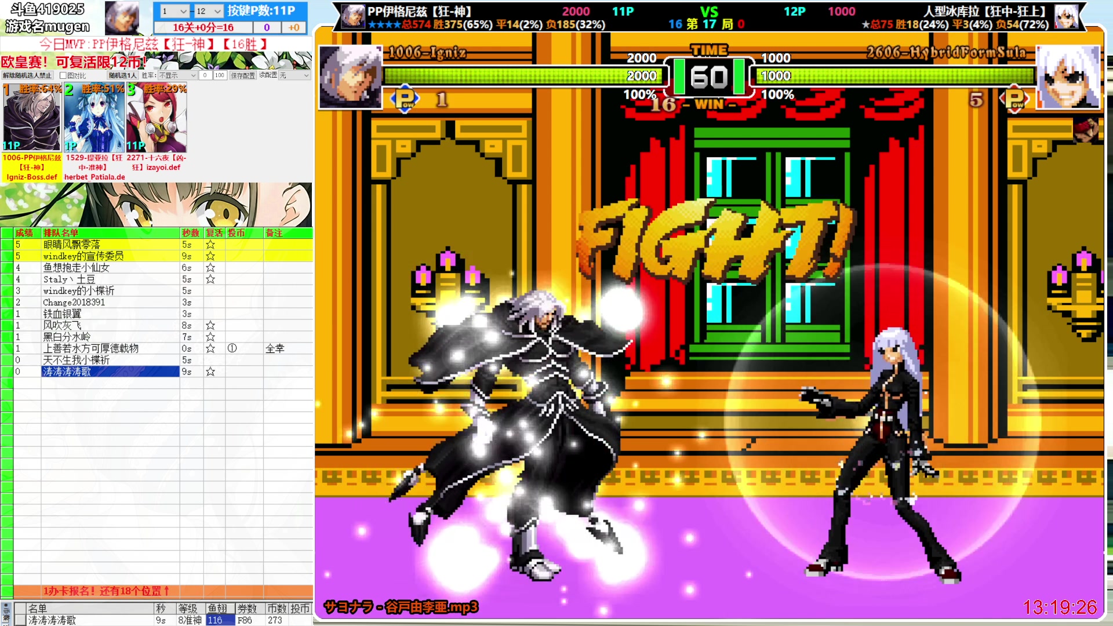Open the ending level dropdown showing 12
This screenshot has width=1113, height=626.
tap(209, 11)
